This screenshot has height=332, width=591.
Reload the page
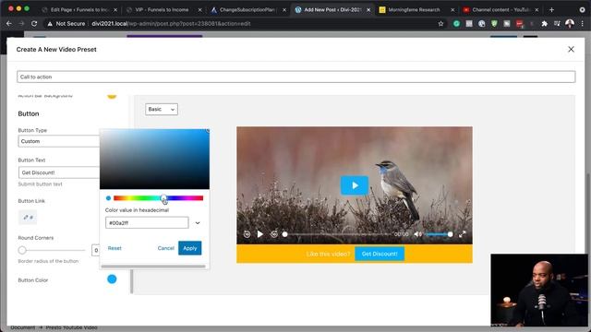[x=34, y=24]
